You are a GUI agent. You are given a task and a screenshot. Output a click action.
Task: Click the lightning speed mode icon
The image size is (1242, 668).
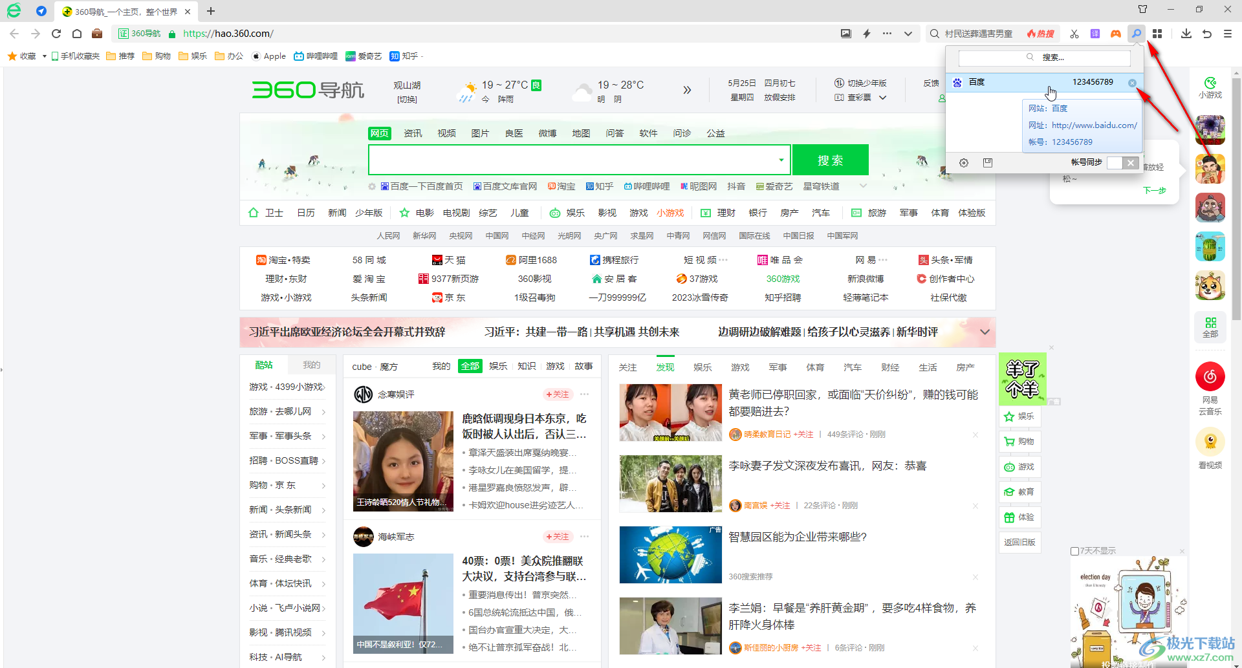867,34
